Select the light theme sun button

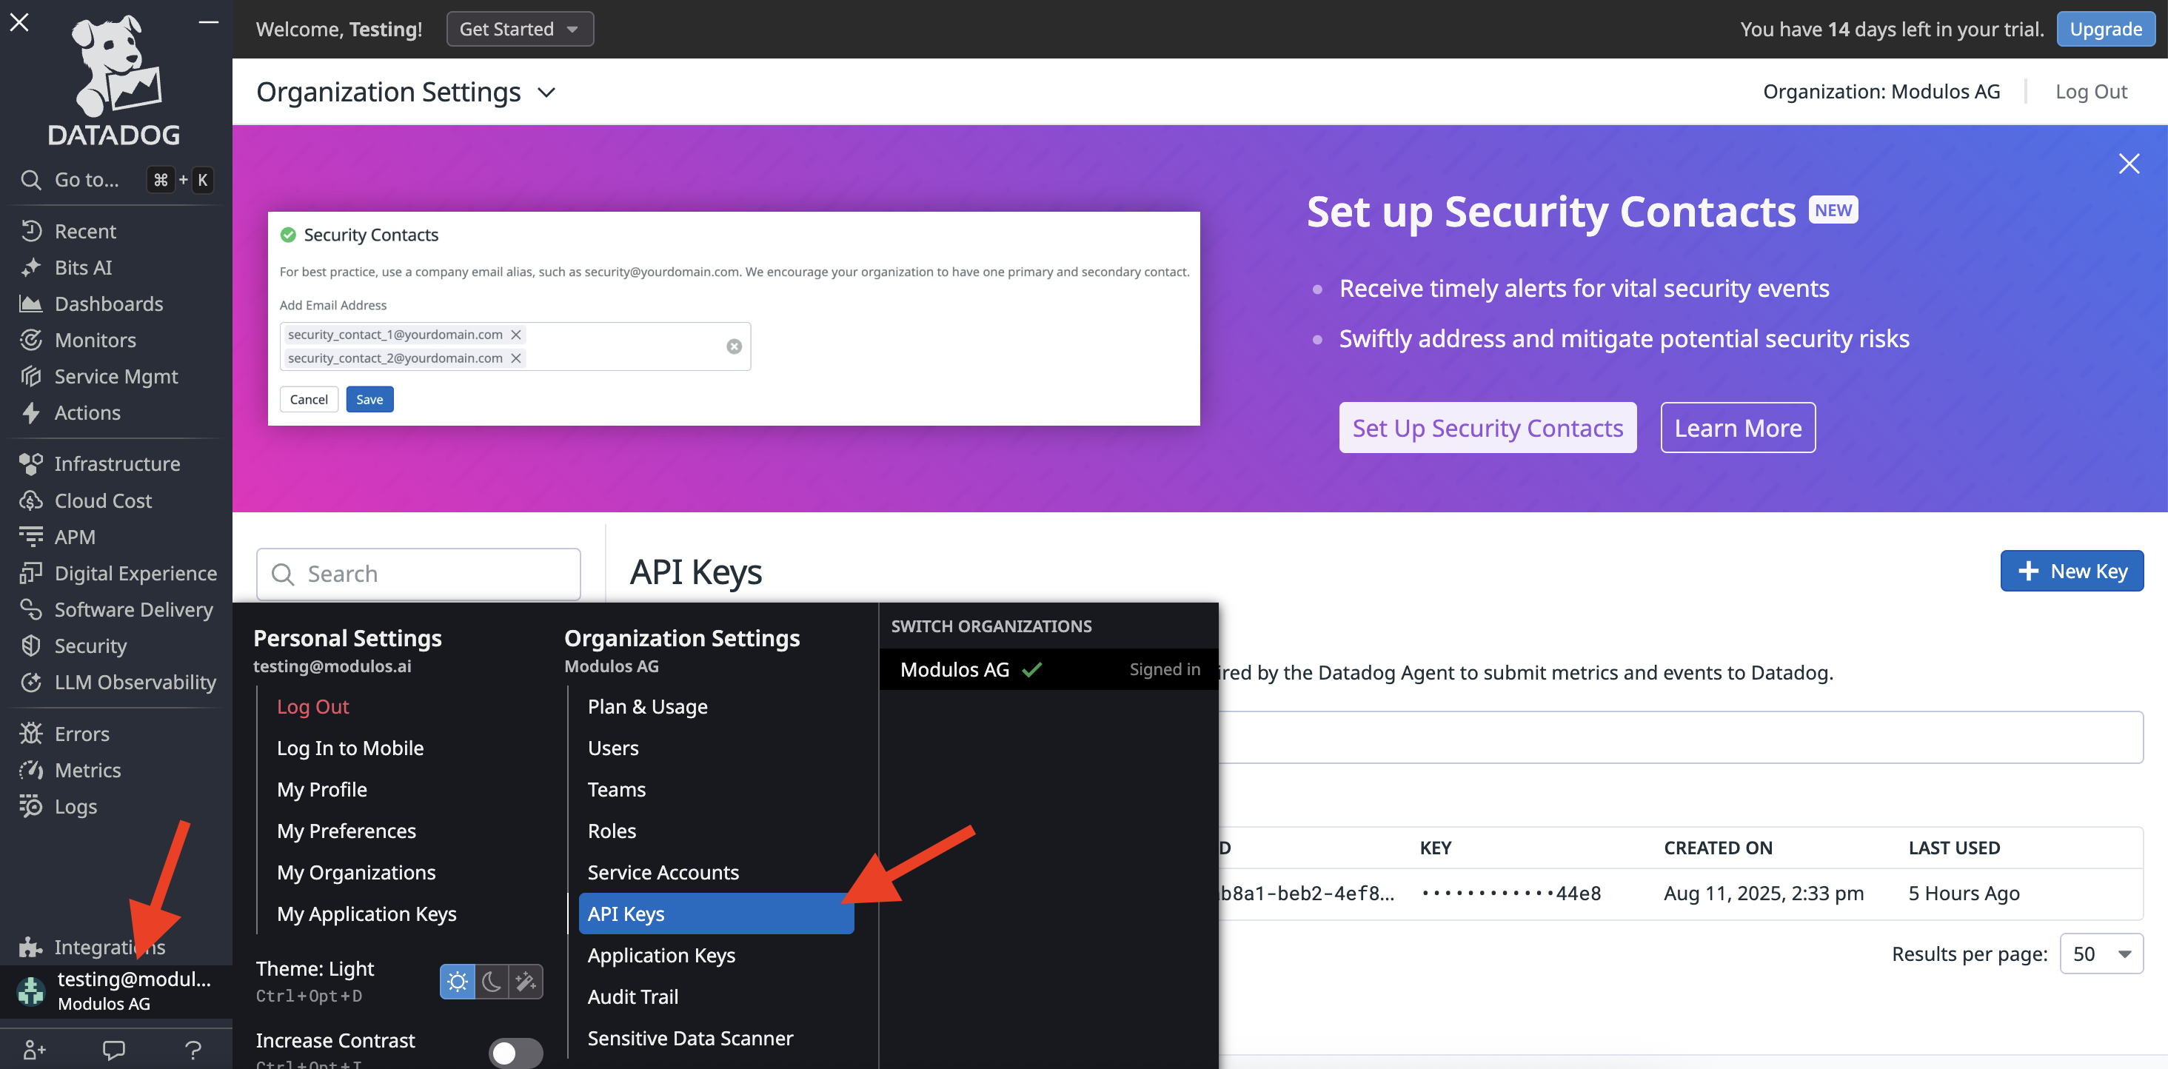click(457, 982)
